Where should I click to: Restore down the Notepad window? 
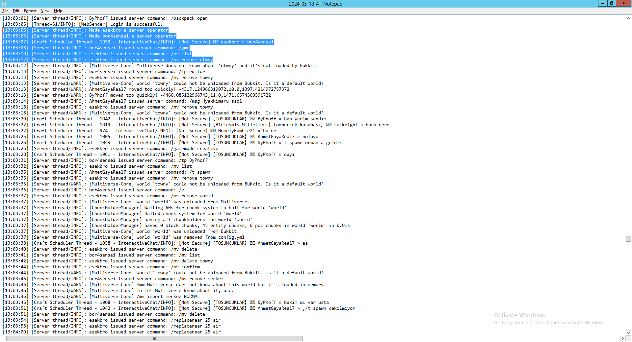(611, 3)
